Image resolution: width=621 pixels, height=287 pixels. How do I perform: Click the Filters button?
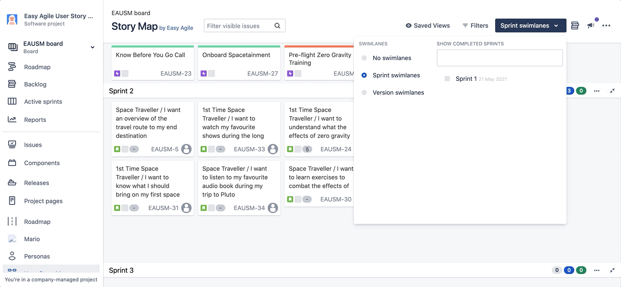click(475, 26)
